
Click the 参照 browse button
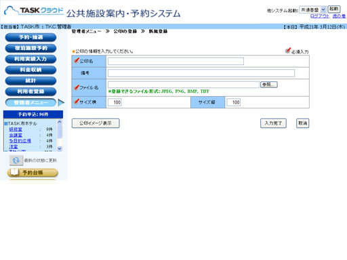point(269,85)
